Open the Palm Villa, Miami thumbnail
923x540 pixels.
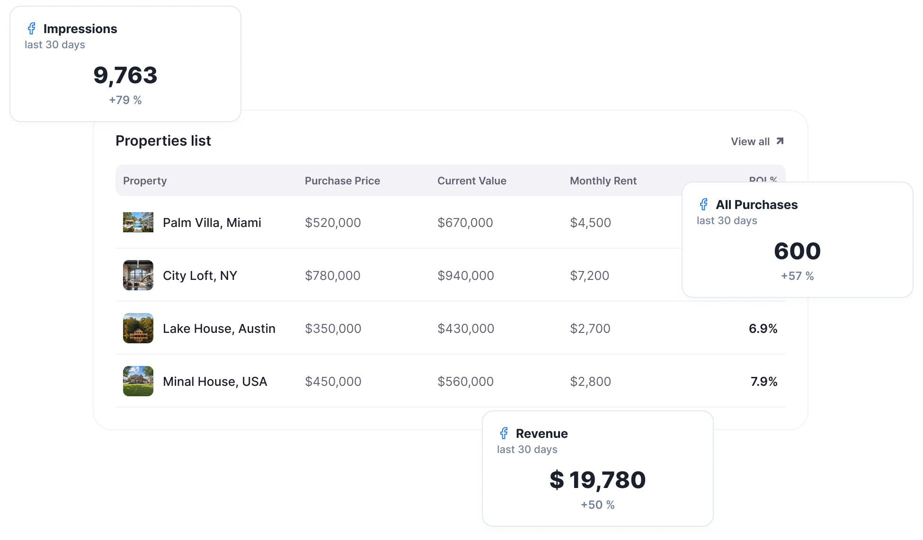click(x=138, y=222)
